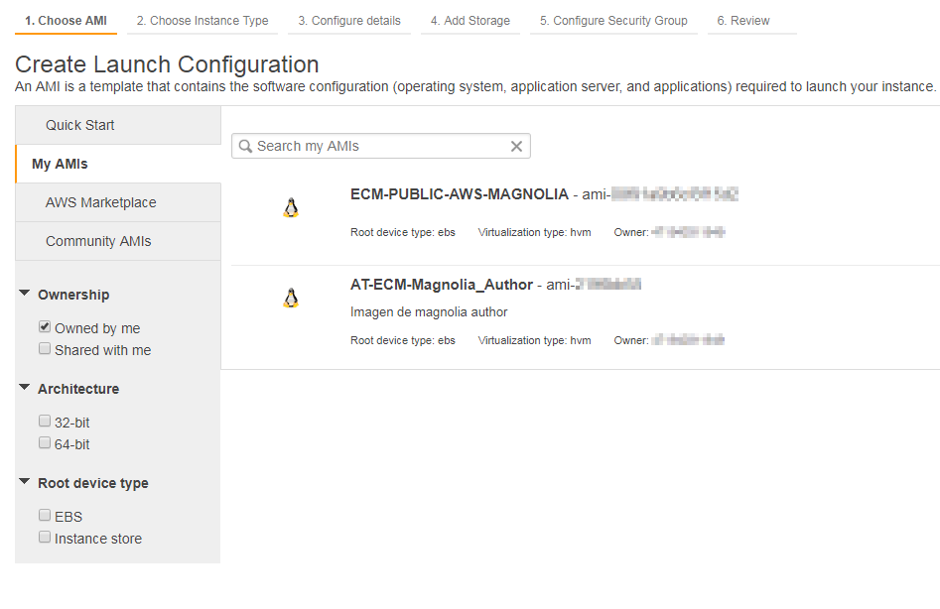Click the Owner label of ECM-PUBLIC-AWS-MAGNOLIA
Viewport: 940px width, 609px height.
631,232
